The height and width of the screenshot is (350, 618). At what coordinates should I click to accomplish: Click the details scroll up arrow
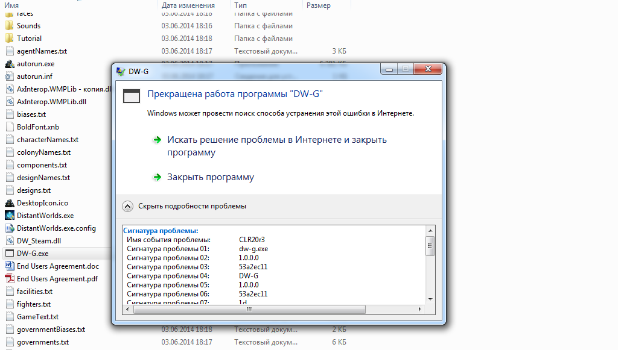tap(430, 231)
